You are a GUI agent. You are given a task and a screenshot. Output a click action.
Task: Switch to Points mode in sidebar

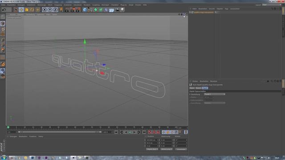[3, 40]
